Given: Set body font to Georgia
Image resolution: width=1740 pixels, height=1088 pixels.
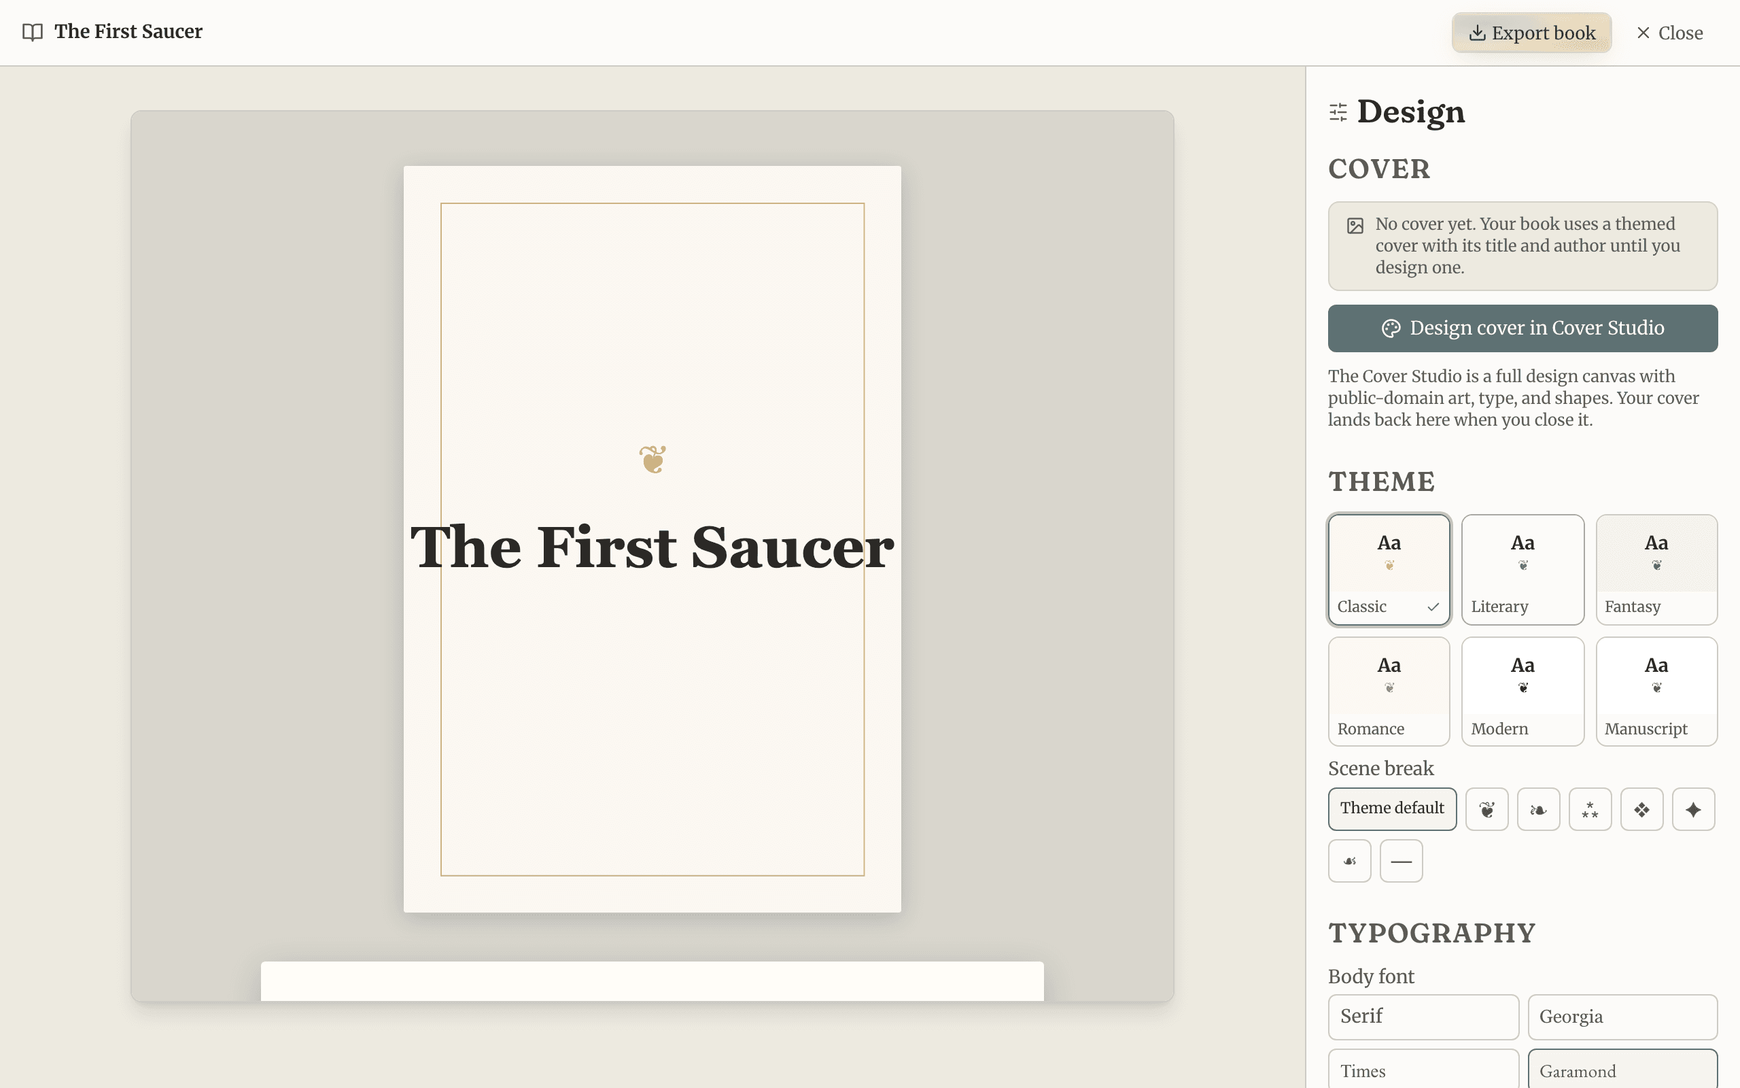Looking at the screenshot, I should pyautogui.click(x=1623, y=1017).
